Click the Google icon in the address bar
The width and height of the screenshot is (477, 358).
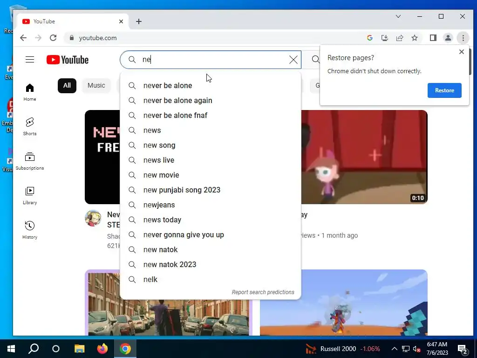[x=370, y=38]
